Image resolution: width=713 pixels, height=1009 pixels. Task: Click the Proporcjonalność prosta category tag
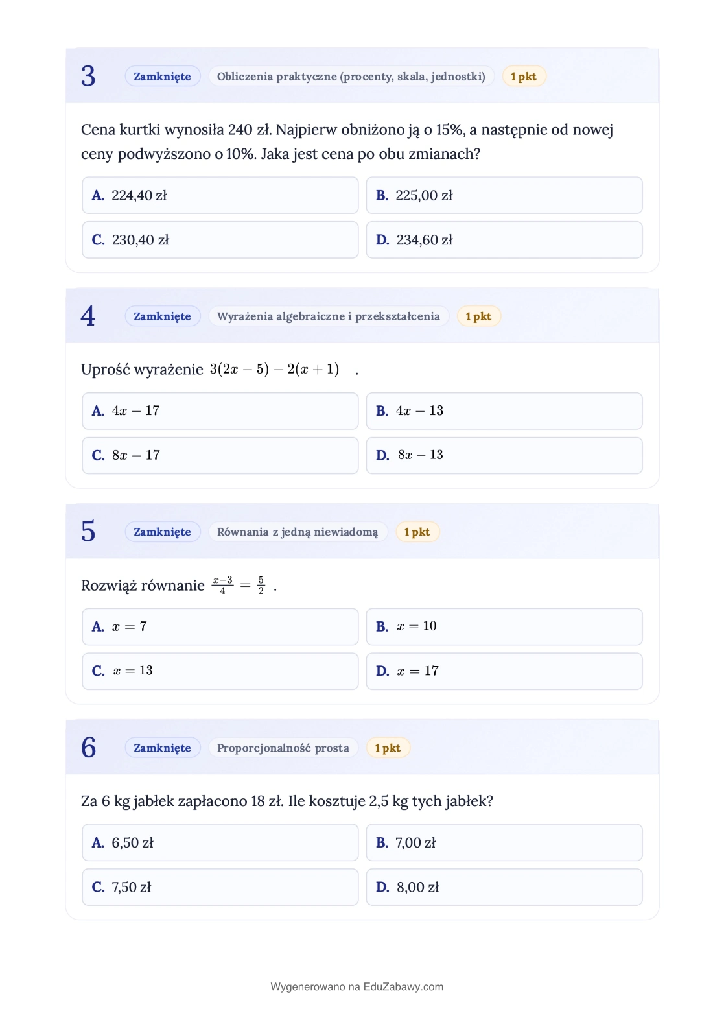point(283,748)
